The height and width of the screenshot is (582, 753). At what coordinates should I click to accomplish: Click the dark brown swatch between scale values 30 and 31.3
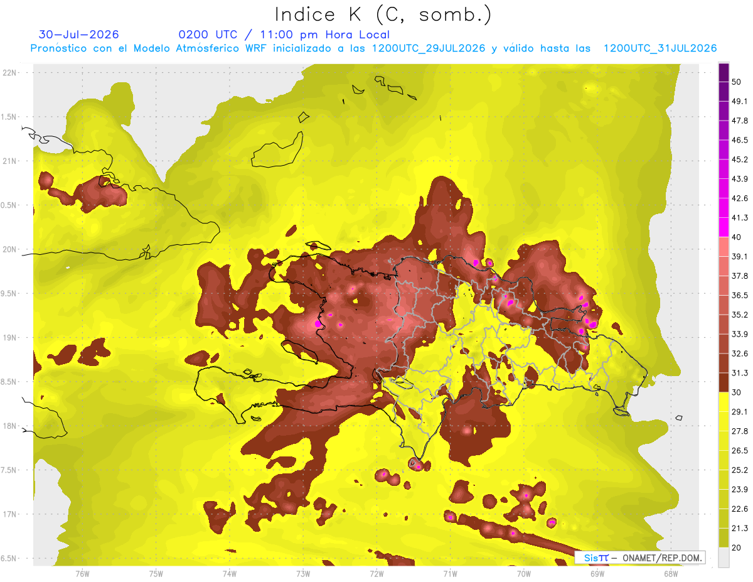(x=724, y=383)
